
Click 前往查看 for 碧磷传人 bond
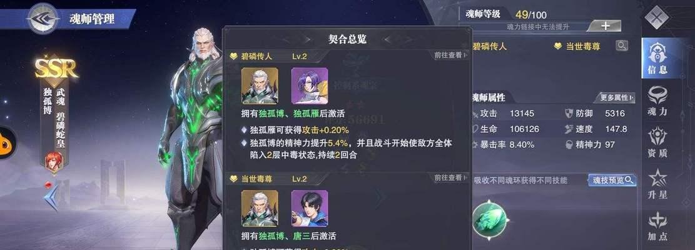click(451, 55)
